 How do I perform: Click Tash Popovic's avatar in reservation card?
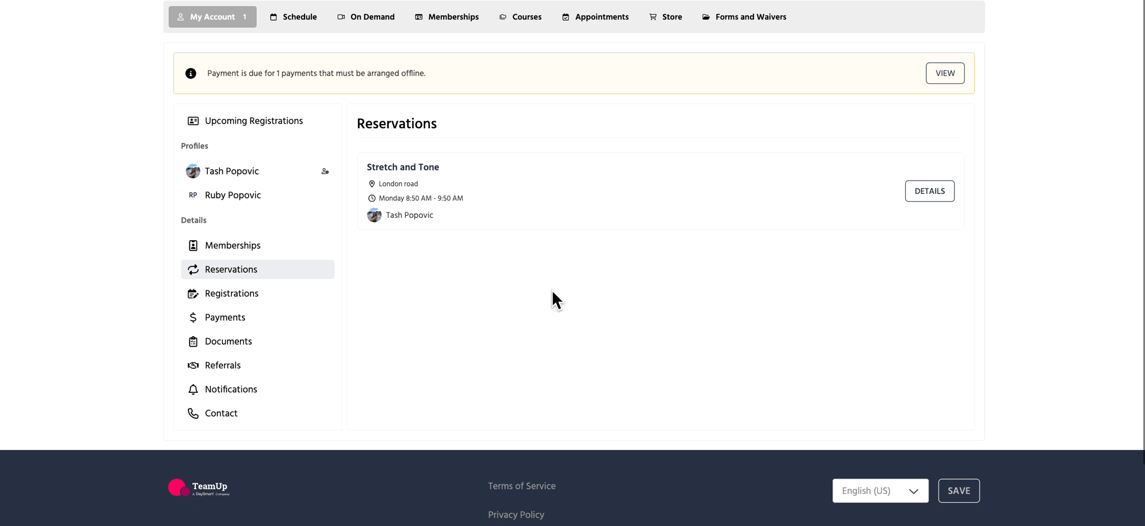374,215
